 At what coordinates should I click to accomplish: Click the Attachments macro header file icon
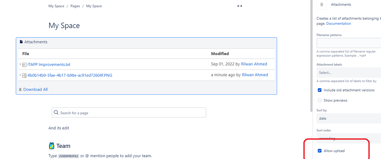tap(21, 42)
